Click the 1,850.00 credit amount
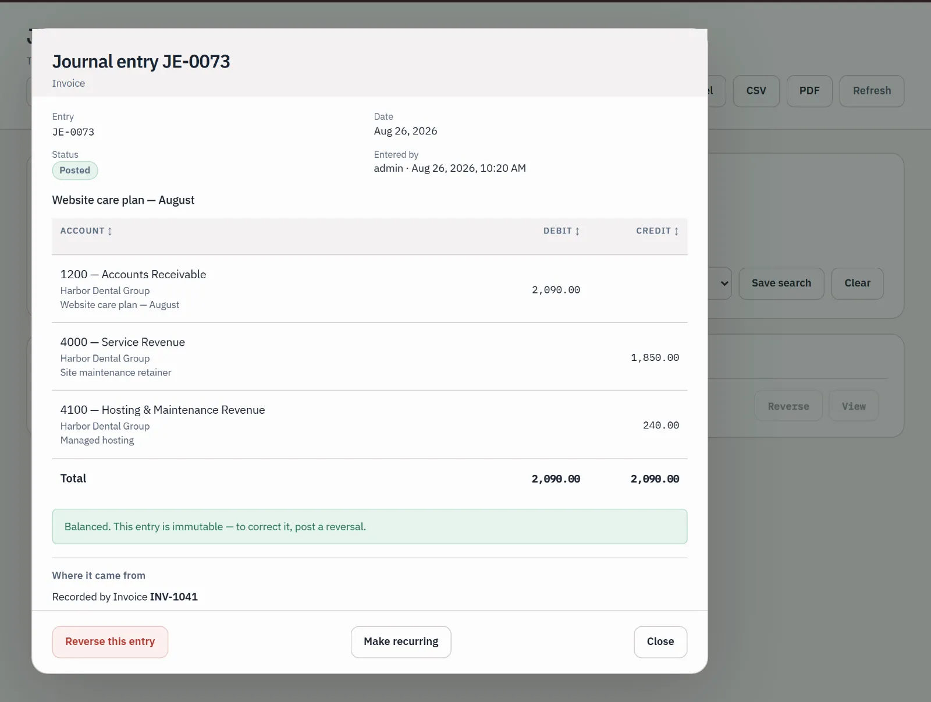Screen dimensions: 931x702 point(655,357)
